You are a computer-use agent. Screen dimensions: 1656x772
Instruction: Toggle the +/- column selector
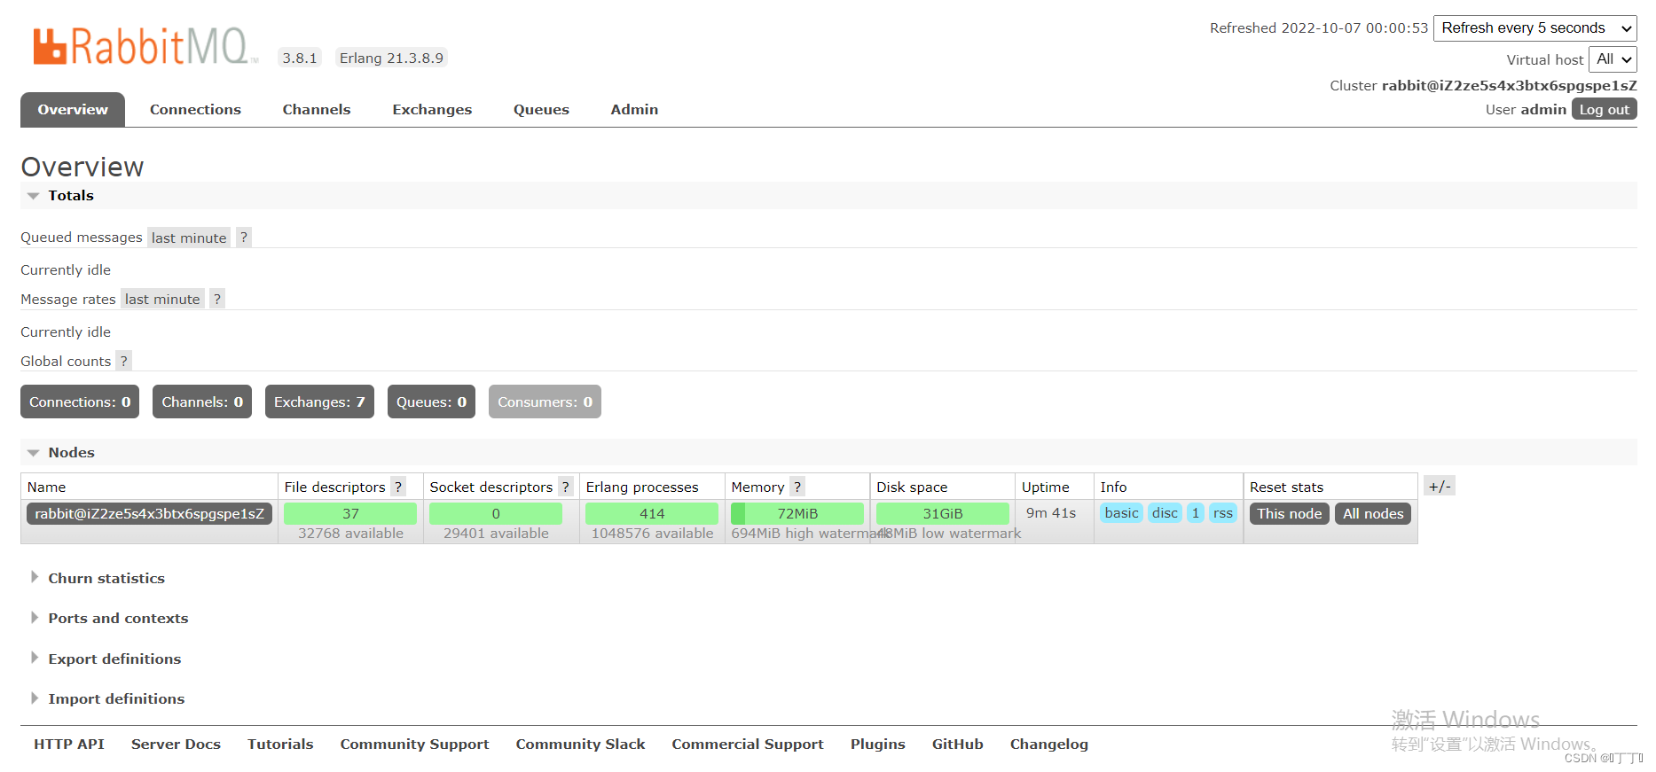[1440, 486]
